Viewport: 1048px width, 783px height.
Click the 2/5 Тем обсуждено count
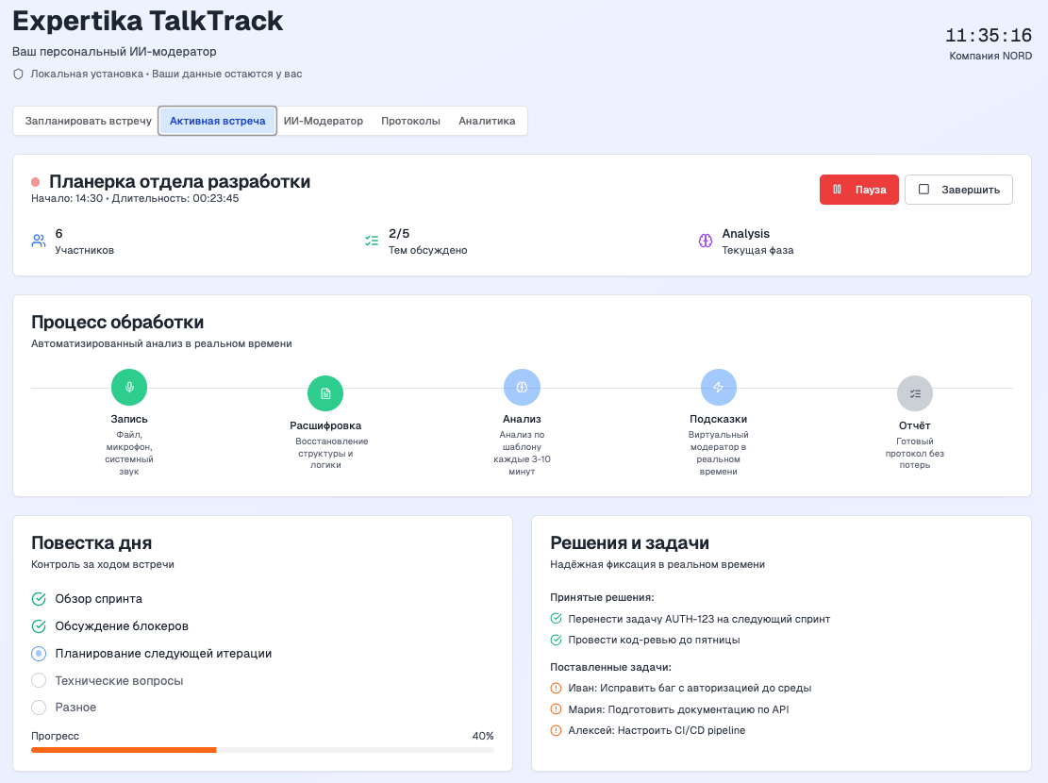(x=427, y=242)
